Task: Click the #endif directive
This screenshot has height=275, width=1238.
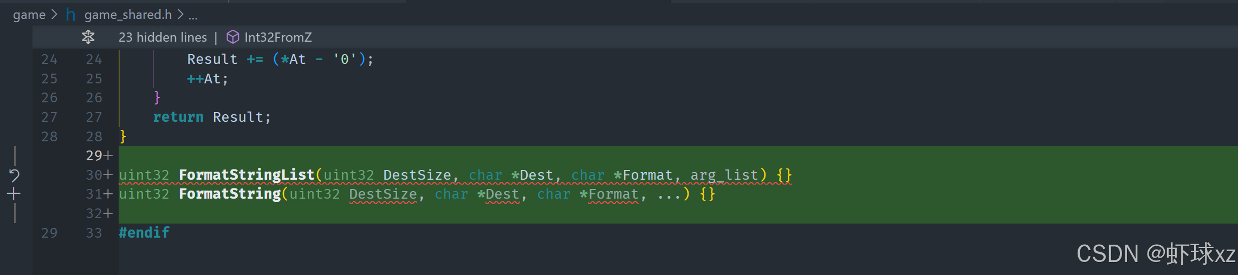Action: point(144,233)
